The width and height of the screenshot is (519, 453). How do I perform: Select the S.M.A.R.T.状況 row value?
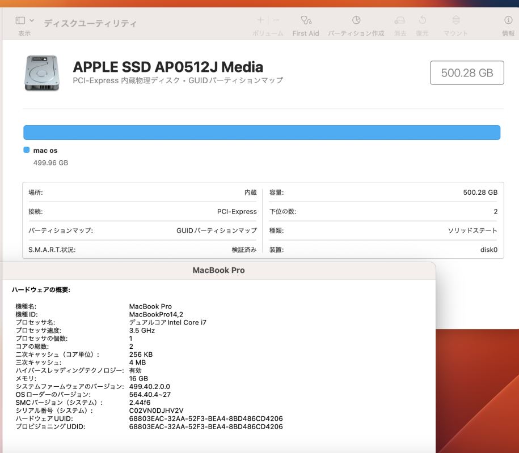tap(244, 250)
